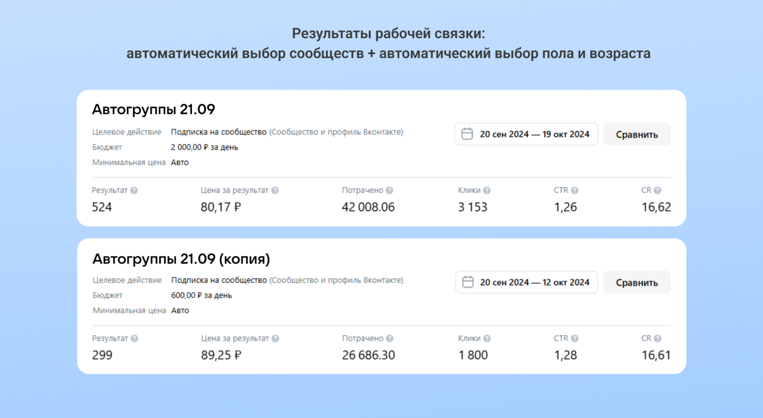Click calendar icon in first card date picker
The image size is (763, 418).
467,134
